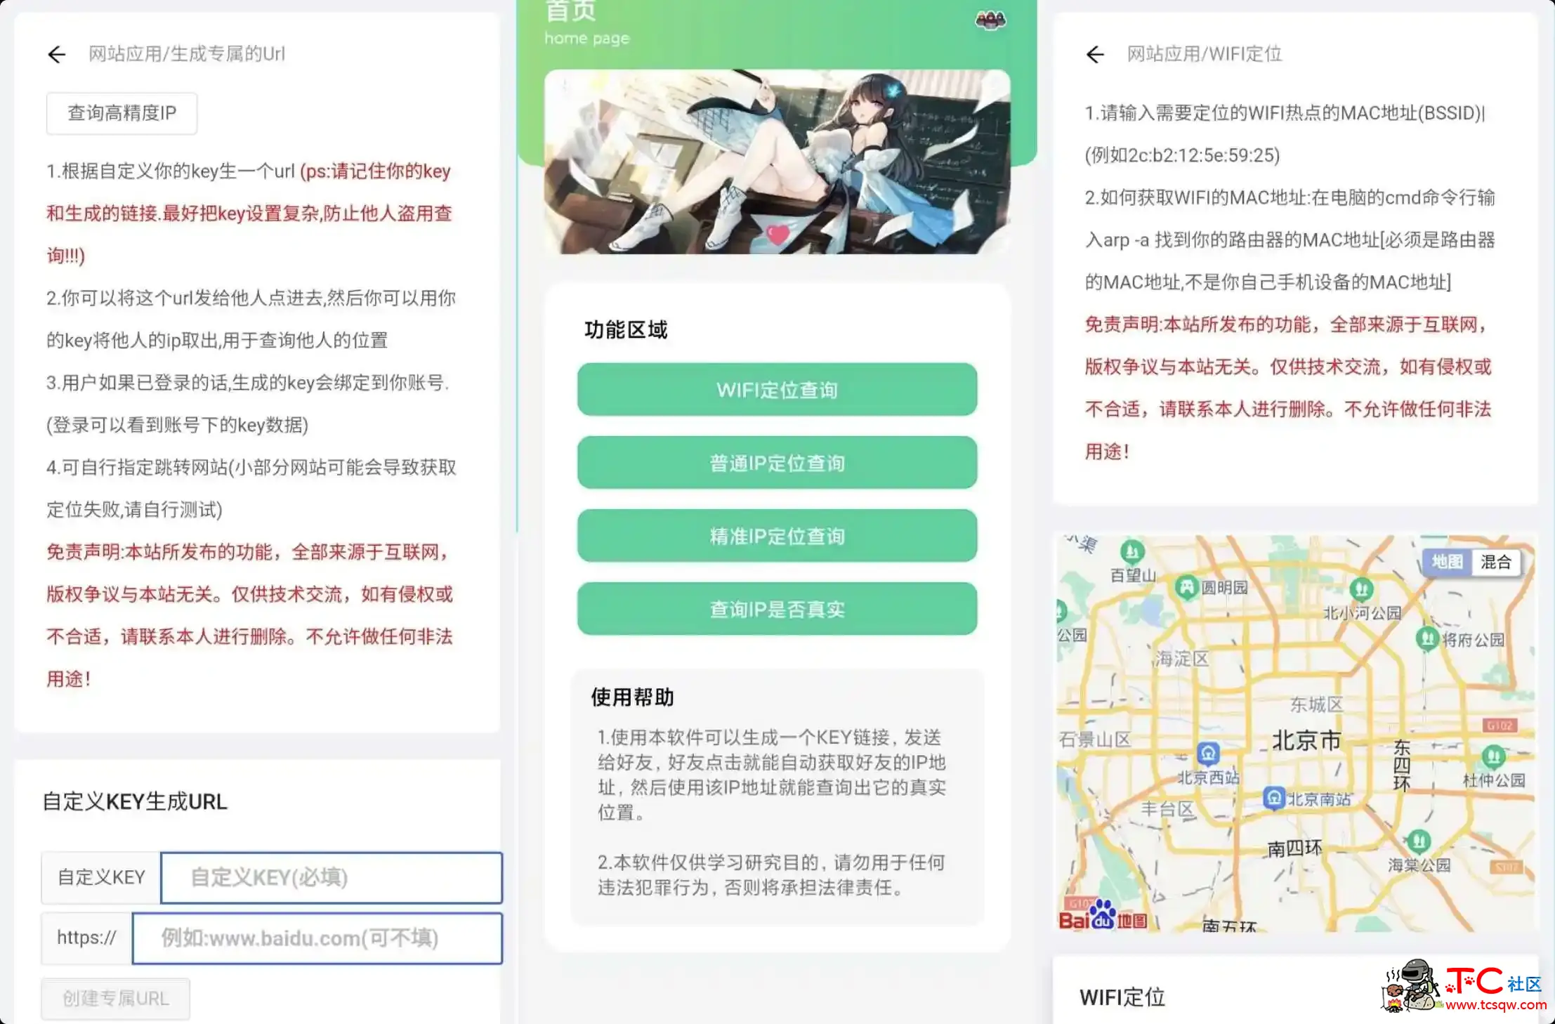Click the 北京市 label on the map
Image resolution: width=1555 pixels, height=1024 pixels.
[x=1307, y=740]
